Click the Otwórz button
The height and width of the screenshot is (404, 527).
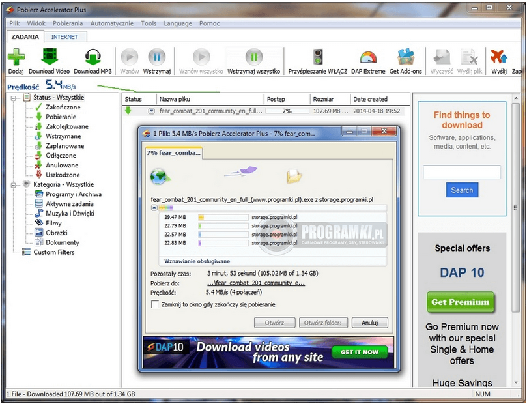click(275, 323)
